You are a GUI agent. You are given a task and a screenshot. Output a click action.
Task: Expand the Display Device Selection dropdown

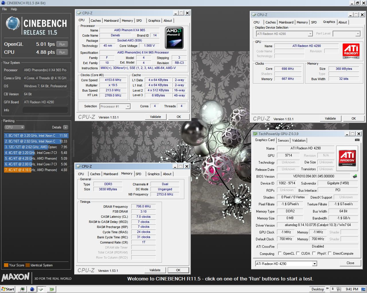tap(310, 34)
